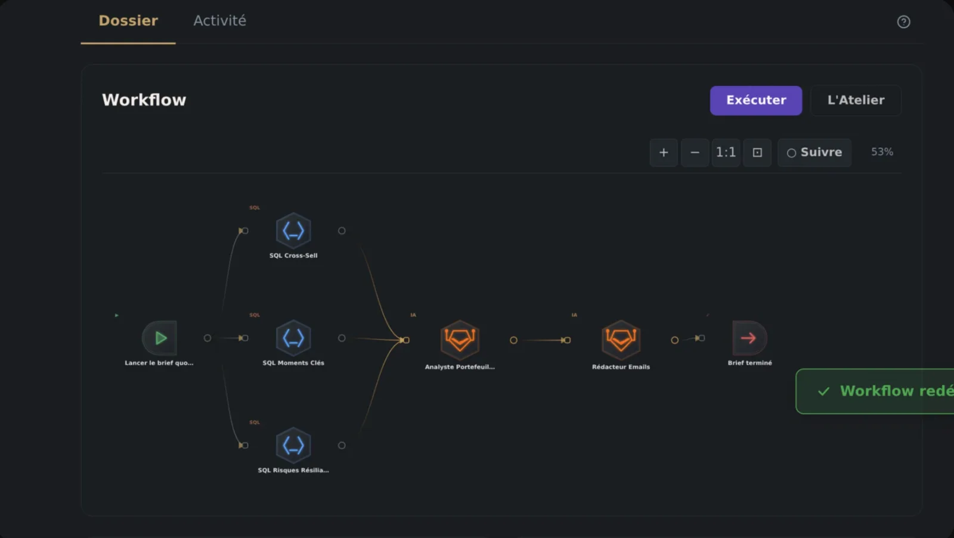Select the Analyste Portefeuil AI node
Image resolution: width=954 pixels, height=538 pixels.
click(460, 340)
